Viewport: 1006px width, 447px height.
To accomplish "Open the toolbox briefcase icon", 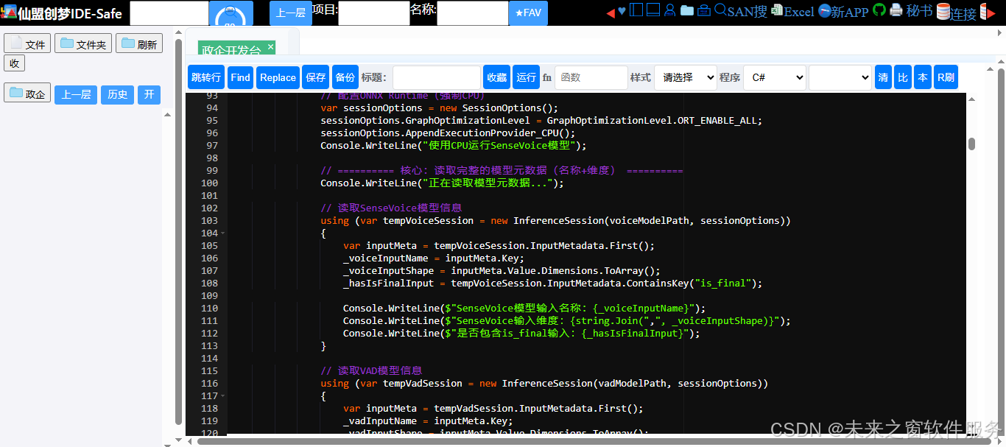I will click(x=704, y=10).
